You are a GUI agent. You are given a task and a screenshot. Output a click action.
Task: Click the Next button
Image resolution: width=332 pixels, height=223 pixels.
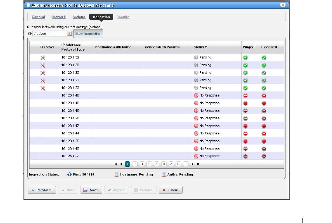[68, 190]
